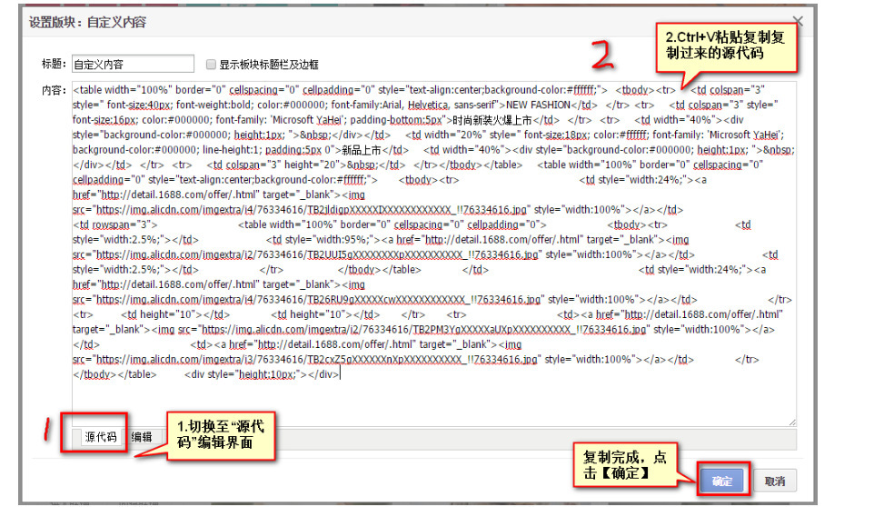Screen dimensions: 874x507
Task: Close the 设置版块 dialog with X
Action: pos(799,21)
